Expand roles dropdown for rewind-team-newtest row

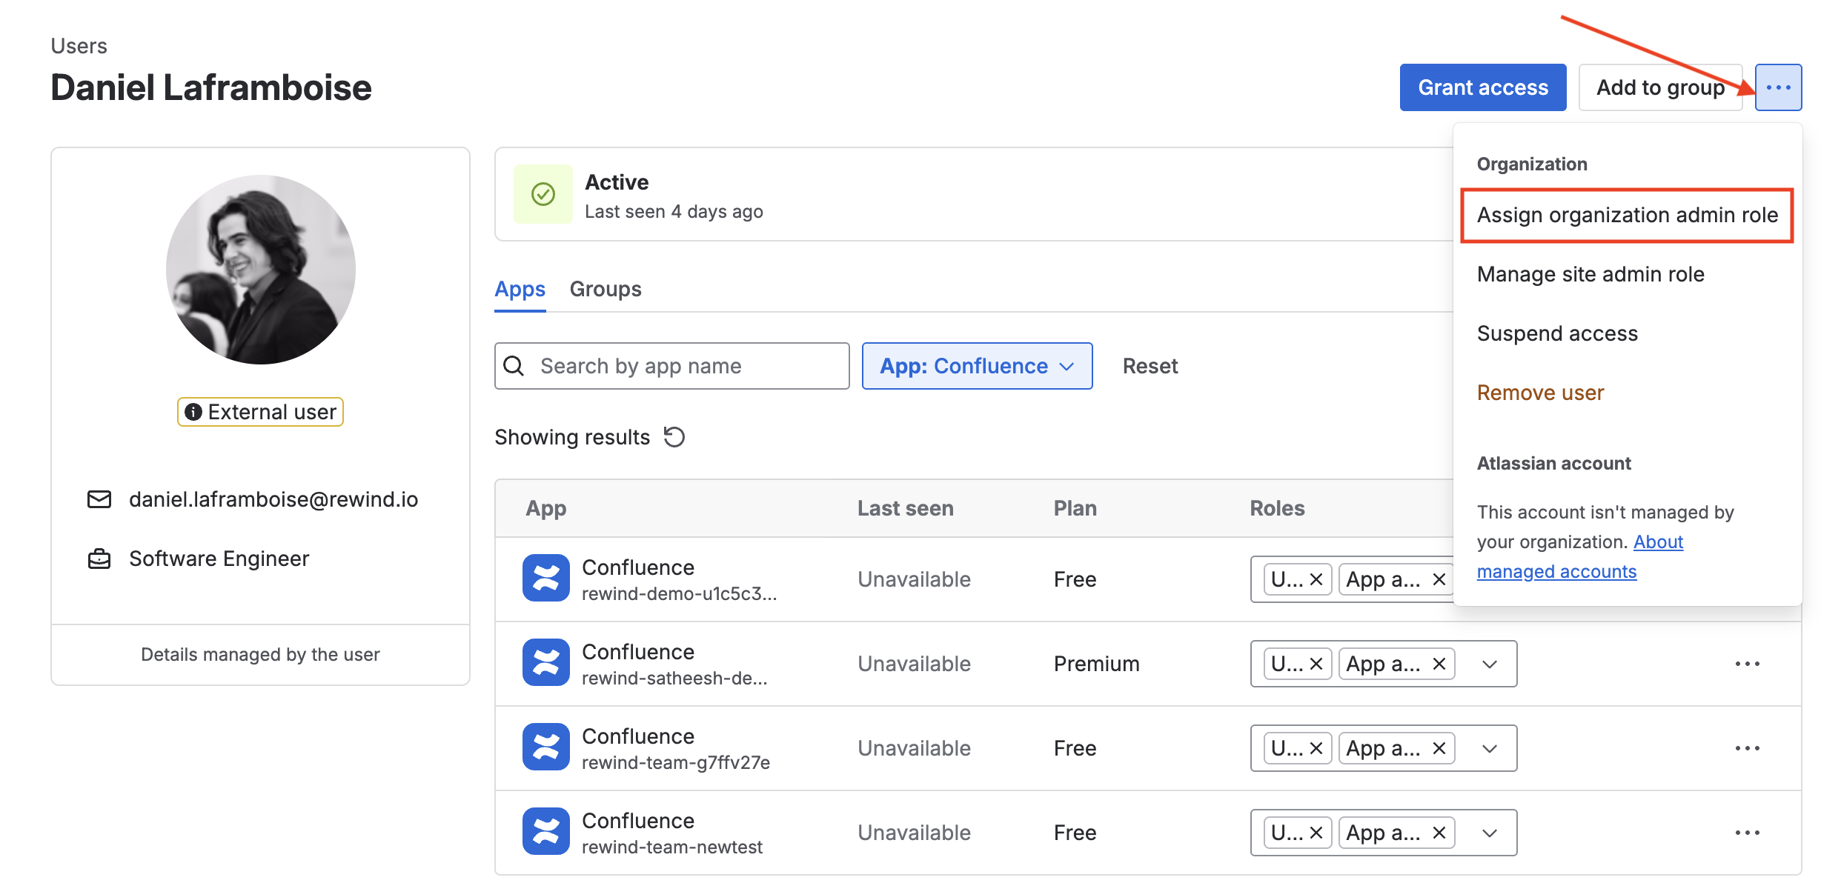click(x=1490, y=833)
